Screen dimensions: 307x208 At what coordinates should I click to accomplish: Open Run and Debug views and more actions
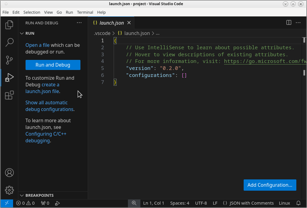(79, 23)
